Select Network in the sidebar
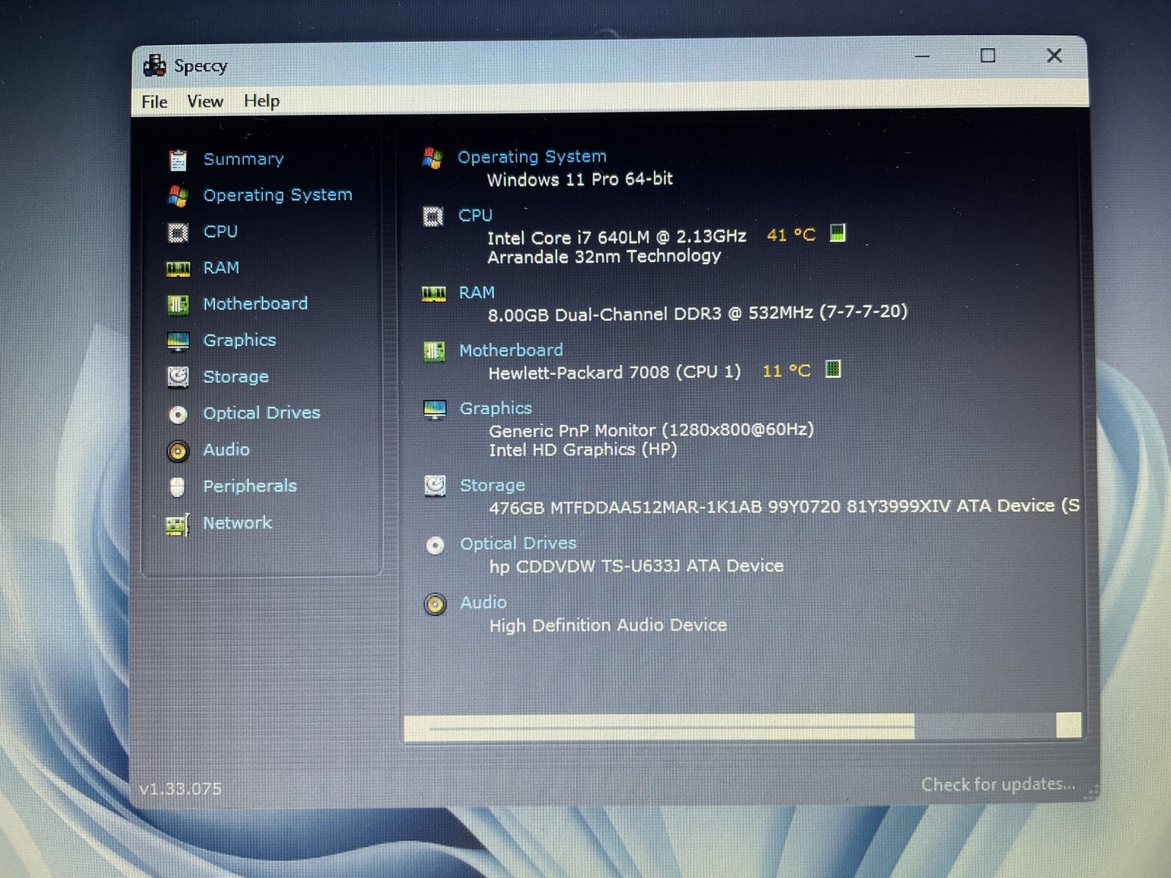This screenshot has height=878, width=1171. (237, 522)
